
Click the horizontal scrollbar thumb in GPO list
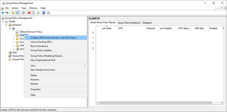tap(156, 103)
